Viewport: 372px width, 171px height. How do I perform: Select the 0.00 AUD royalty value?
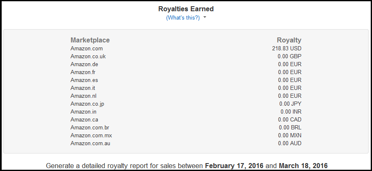290,143
